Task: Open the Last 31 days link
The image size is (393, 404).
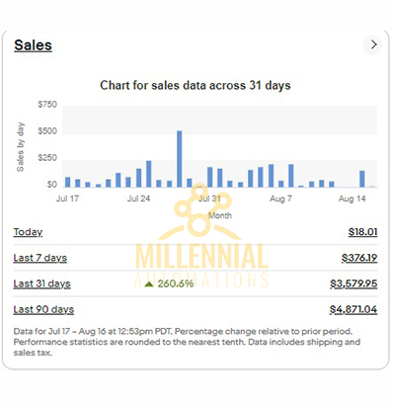Action: click(x=41, y=283)
